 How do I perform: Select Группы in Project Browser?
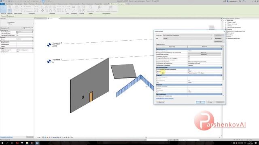229,37
